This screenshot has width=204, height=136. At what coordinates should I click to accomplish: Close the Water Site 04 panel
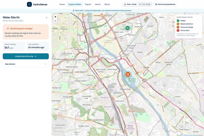tap(47, 18)
